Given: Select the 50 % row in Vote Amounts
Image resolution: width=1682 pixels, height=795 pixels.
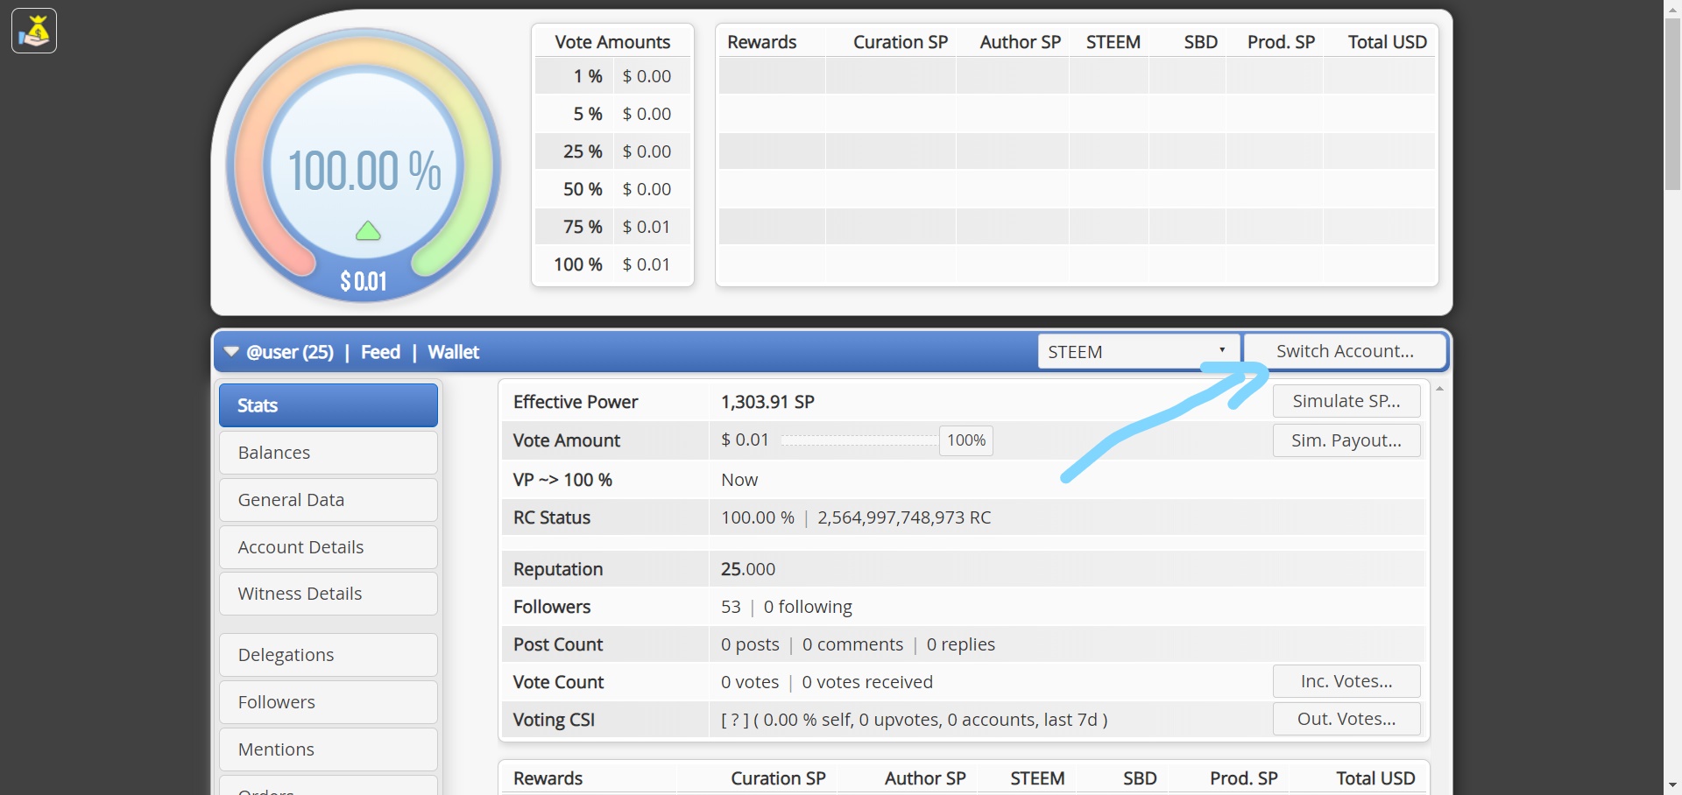Looking at the screenshot, I should pyautogui.click(x=612, y=189).
